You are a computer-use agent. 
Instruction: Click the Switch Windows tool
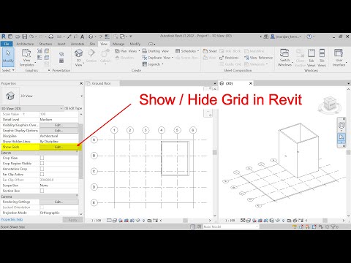(x=284, y=58)
